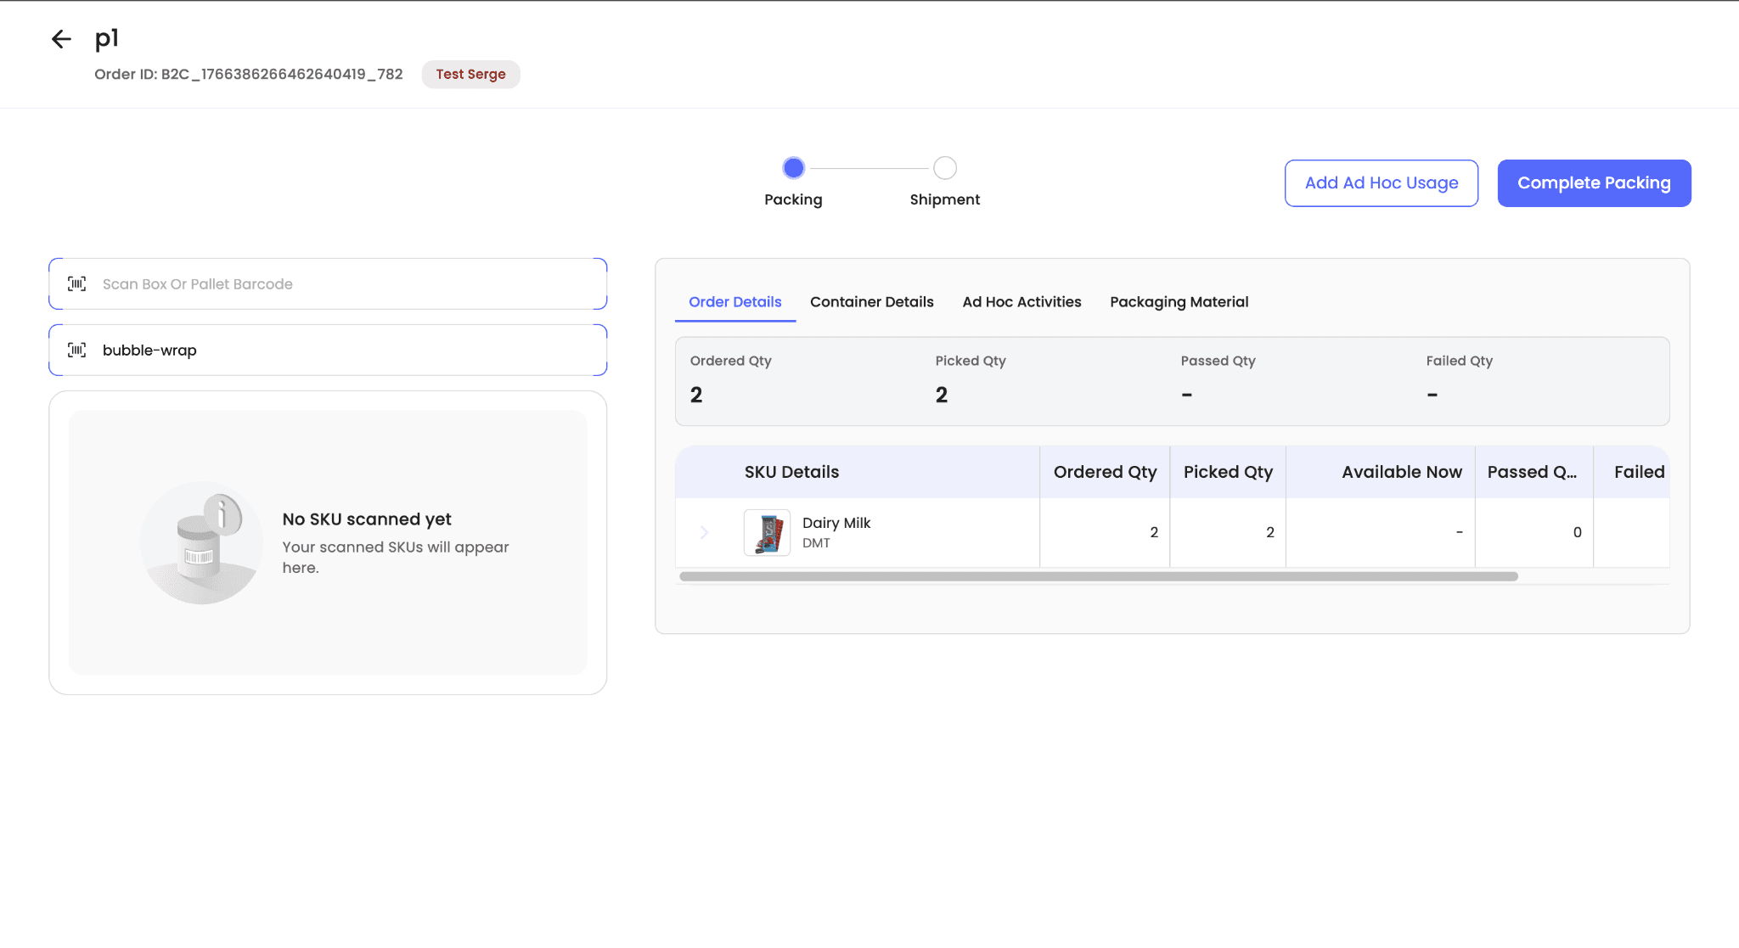The width and height of the screenshot is (1739, 948).
Task: Click the SKU Details column header
Action: [791, 472]
